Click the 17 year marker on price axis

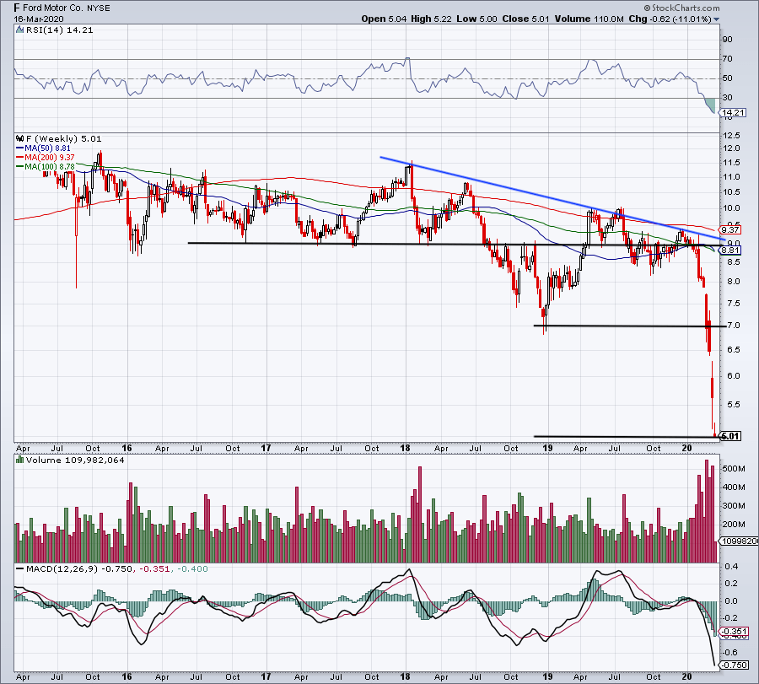(266, 448)
